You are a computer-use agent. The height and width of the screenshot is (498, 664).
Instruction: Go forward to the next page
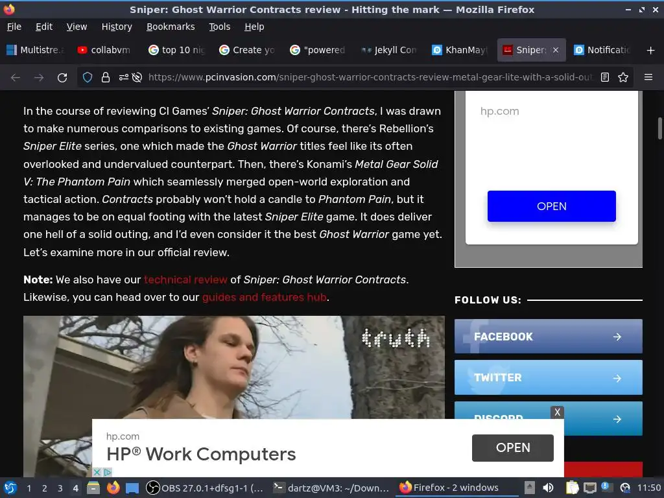click(39, 78)
